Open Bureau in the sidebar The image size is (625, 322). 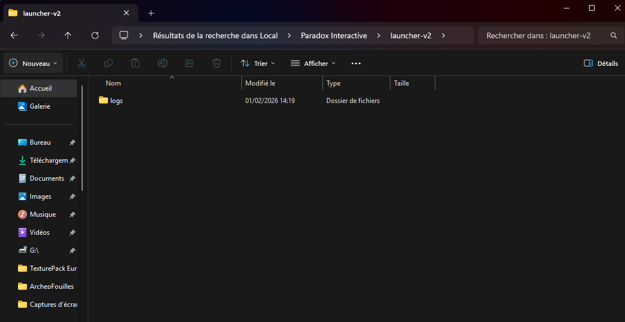(x=39, y=142)
